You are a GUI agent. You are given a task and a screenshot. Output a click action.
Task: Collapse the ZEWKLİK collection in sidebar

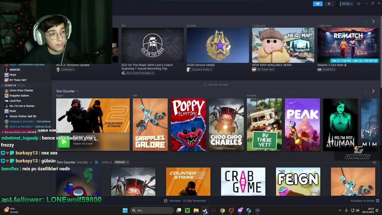3,85
